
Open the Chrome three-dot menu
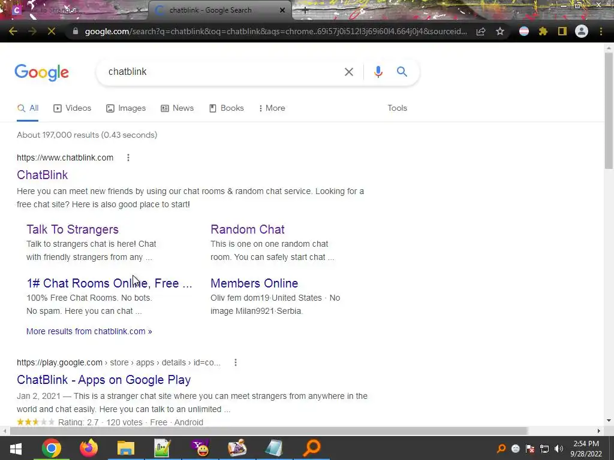point(601,31)
